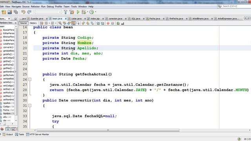This screenshot has height=141, width=251.
Task: Switch to the SQL.java tab
Action: click(136, 19)
